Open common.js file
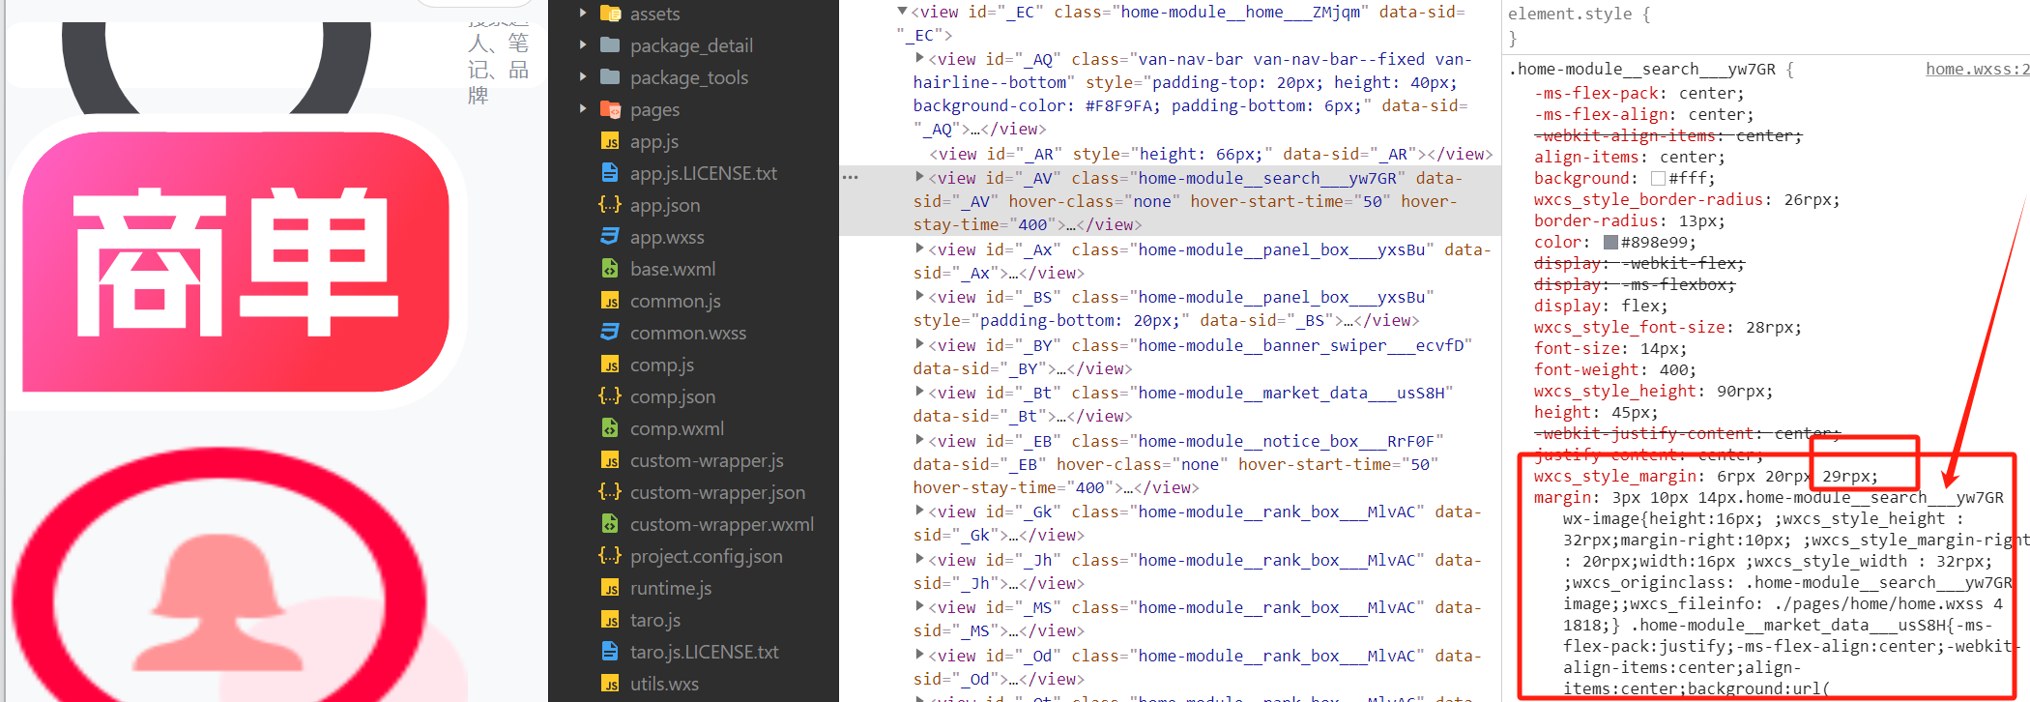 click(x=676, y=301)
